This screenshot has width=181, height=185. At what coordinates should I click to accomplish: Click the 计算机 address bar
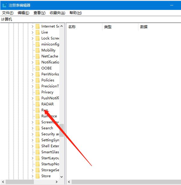coord(90,19)
